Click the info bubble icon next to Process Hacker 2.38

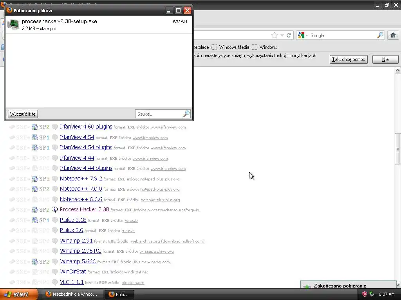click(x=55, y=210)
